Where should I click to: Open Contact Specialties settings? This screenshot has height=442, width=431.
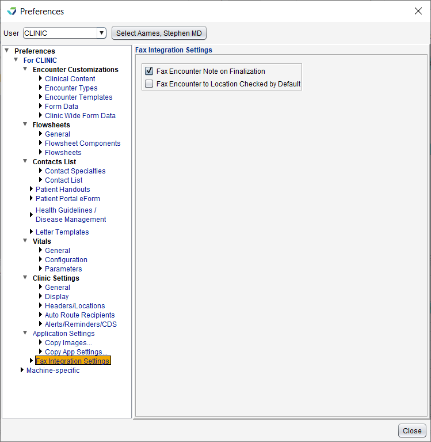pyautogui.click(x=75, y=171)
